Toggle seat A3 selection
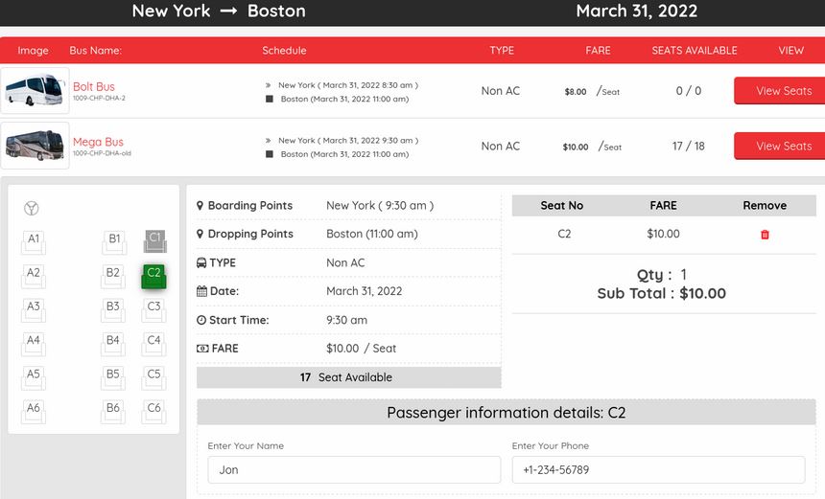The width and height of the screenshot is (825, 499). 34,310
